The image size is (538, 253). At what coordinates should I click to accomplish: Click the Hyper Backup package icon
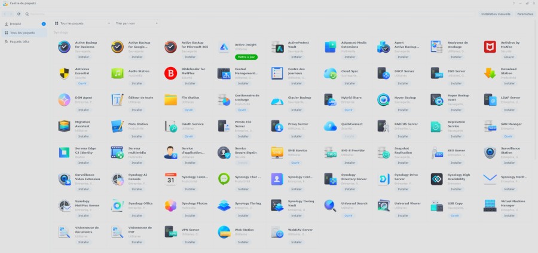click(x=384, y=100)
